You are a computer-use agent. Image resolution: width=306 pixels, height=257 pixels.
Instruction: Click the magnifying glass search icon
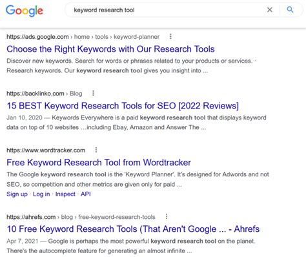[x=290, y=10]
